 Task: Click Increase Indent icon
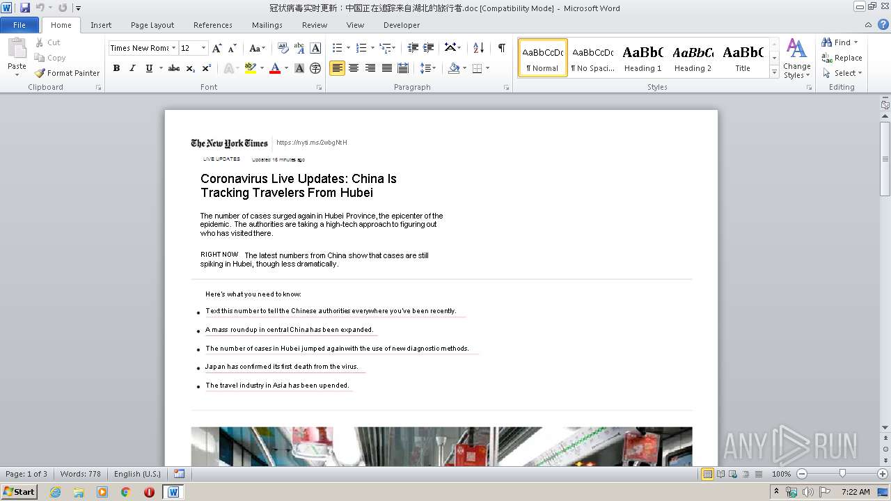(x=429, y=48)
